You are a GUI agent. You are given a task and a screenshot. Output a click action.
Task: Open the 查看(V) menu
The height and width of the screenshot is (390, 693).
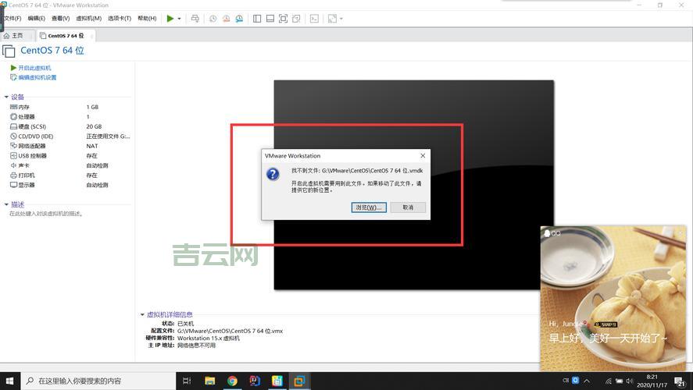[60, 18]
